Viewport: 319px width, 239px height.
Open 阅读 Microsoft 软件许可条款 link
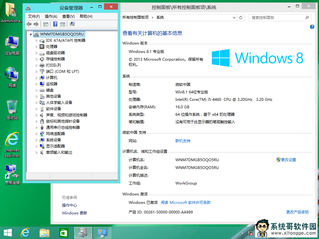tap(186, 202)
